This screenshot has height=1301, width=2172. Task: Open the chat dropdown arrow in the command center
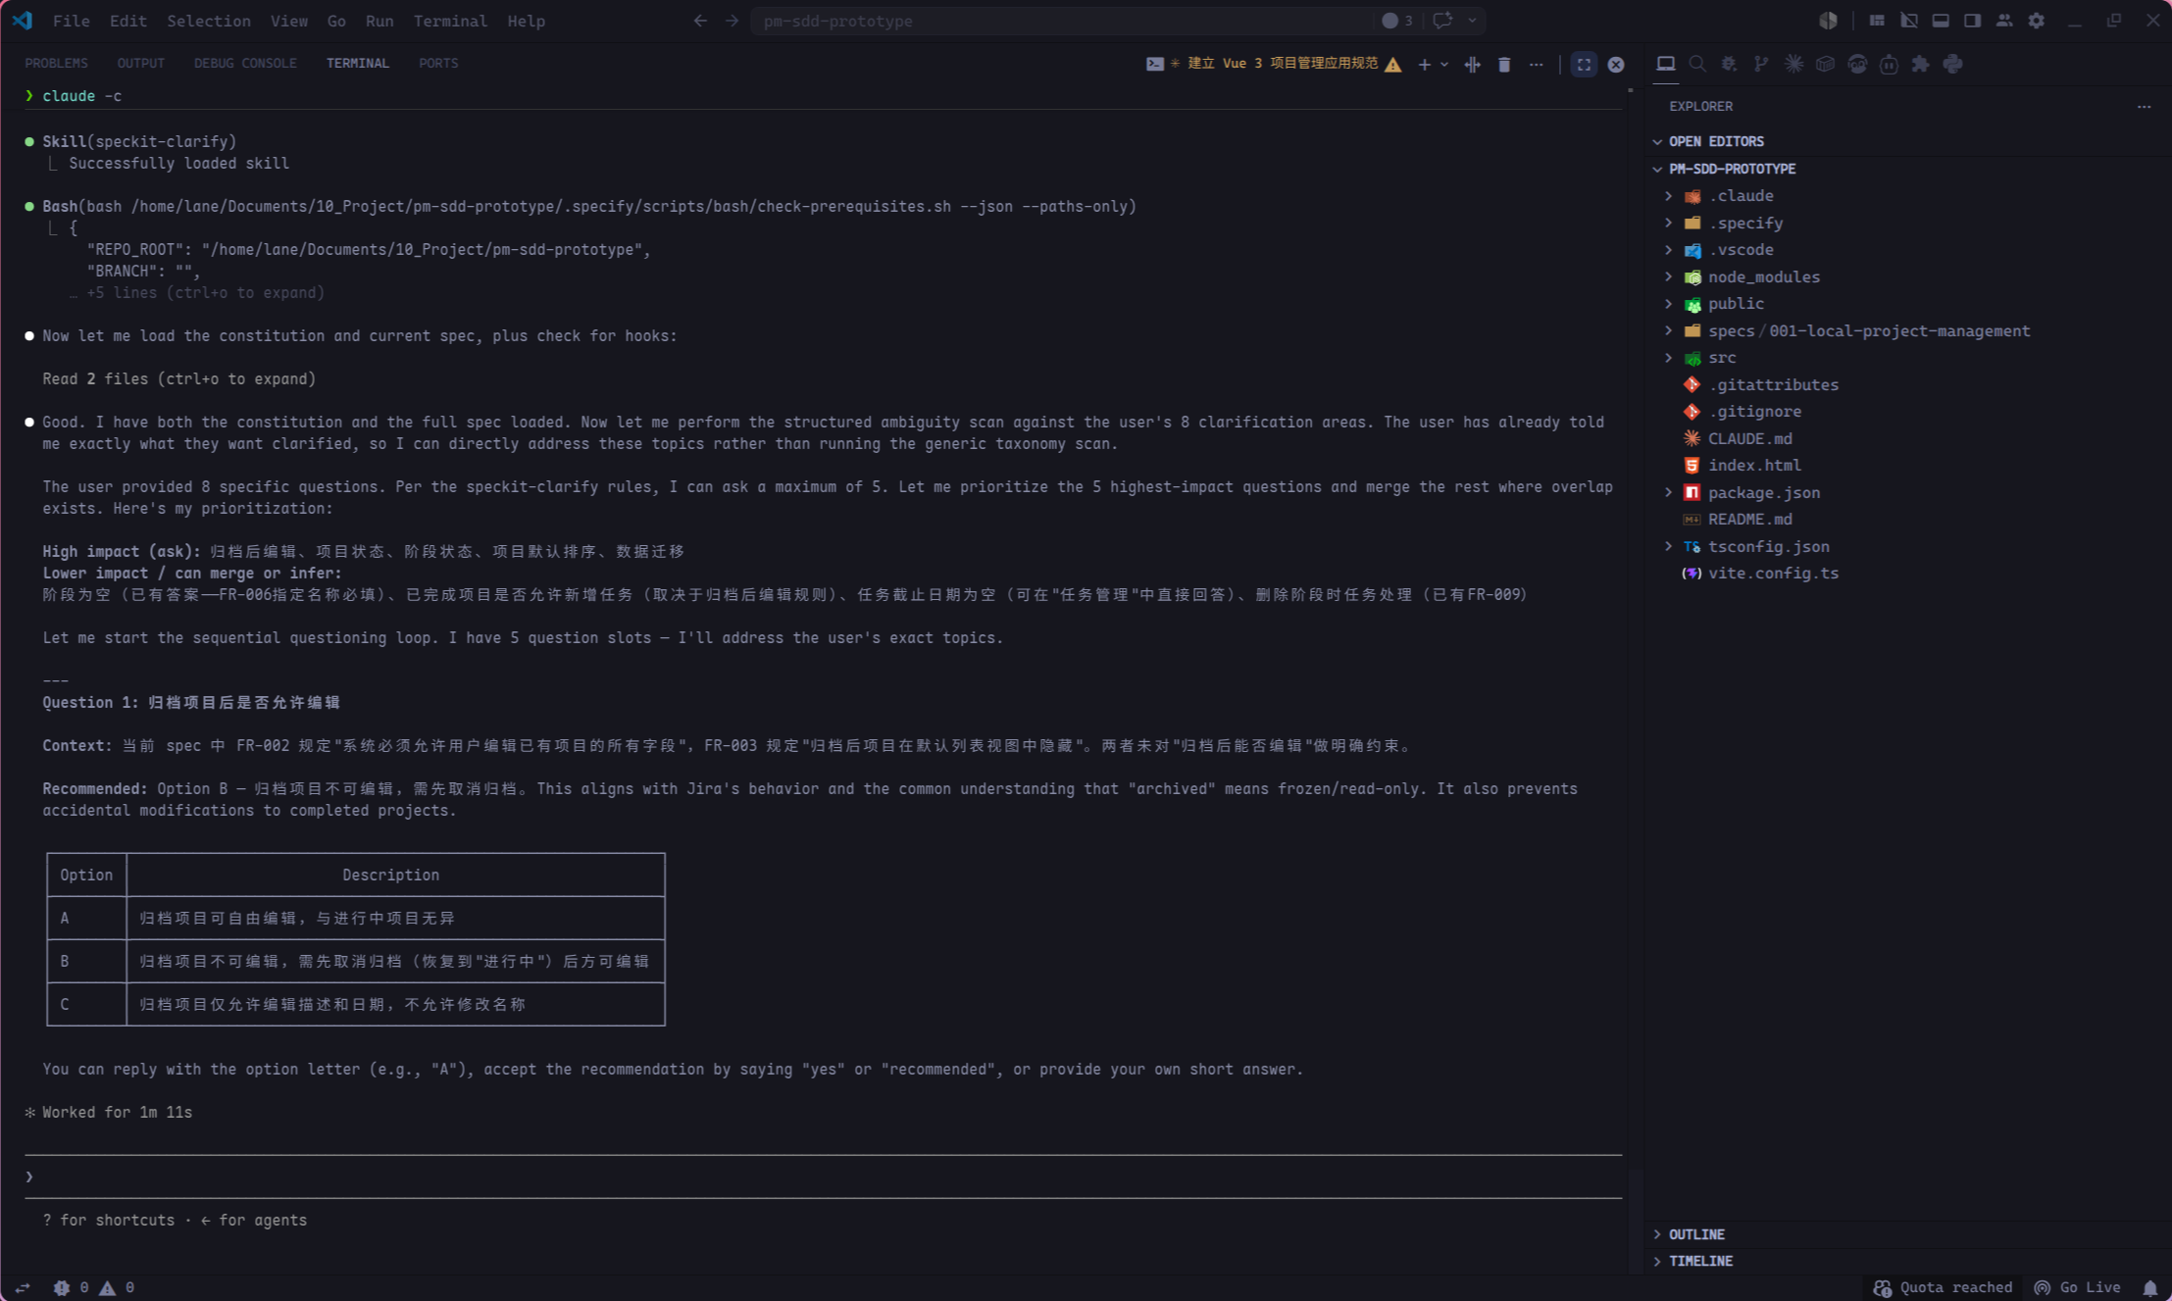pos(1471,21)
